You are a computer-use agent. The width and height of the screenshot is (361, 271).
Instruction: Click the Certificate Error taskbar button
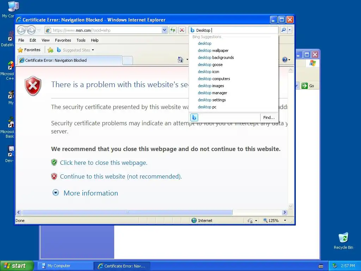(x=122, y=266)
